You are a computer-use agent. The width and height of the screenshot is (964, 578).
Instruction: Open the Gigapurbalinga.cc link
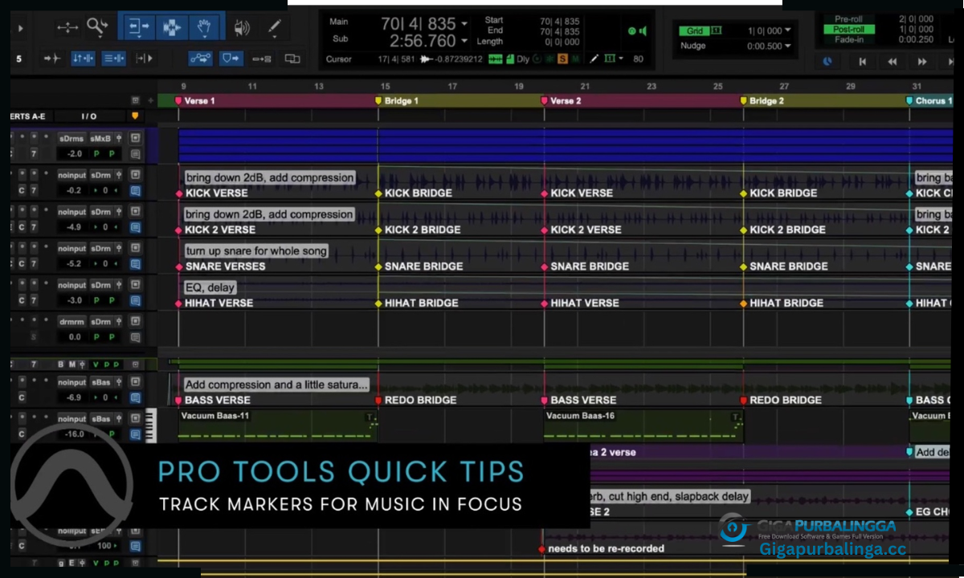point(832,550)
